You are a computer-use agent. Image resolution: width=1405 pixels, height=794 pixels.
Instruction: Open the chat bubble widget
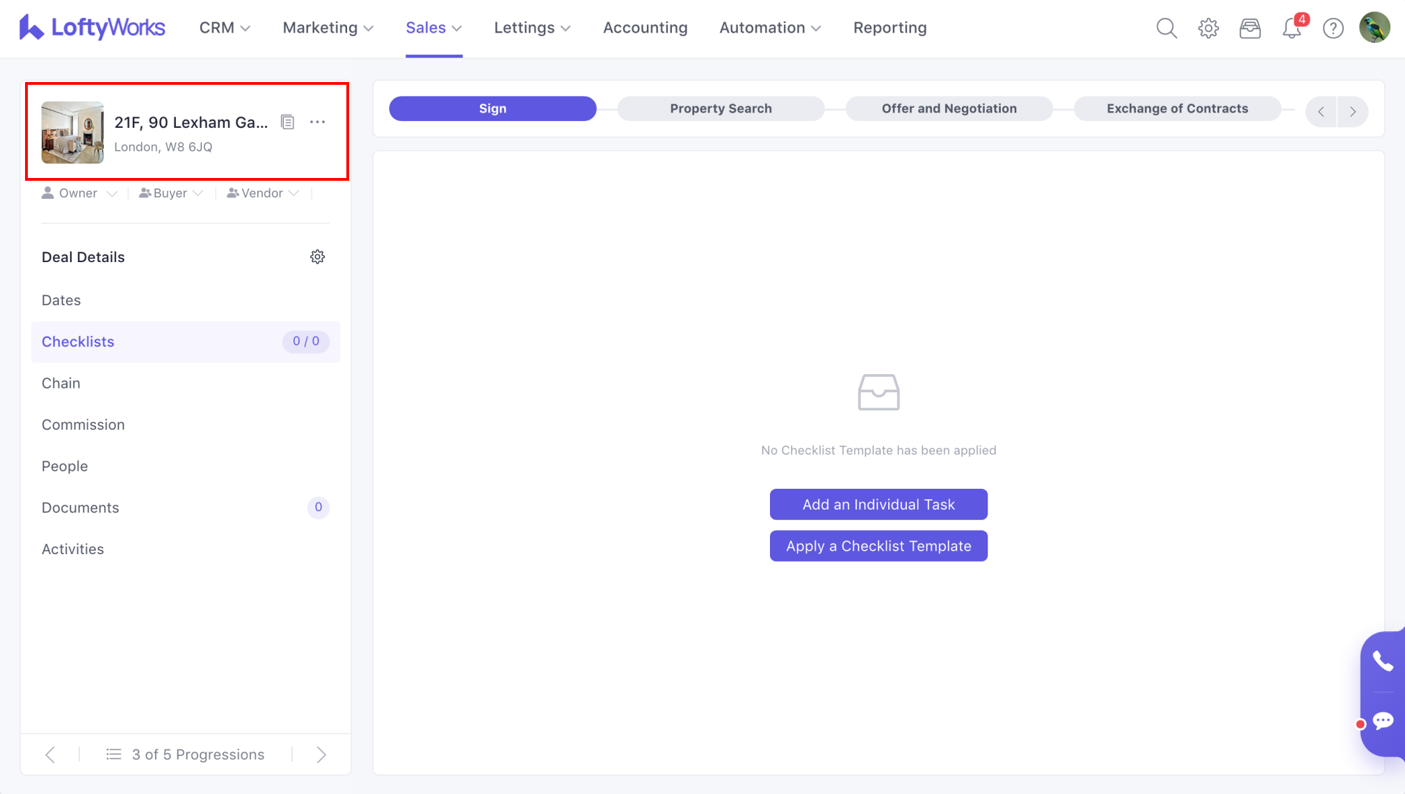[x=1383, y=721]
